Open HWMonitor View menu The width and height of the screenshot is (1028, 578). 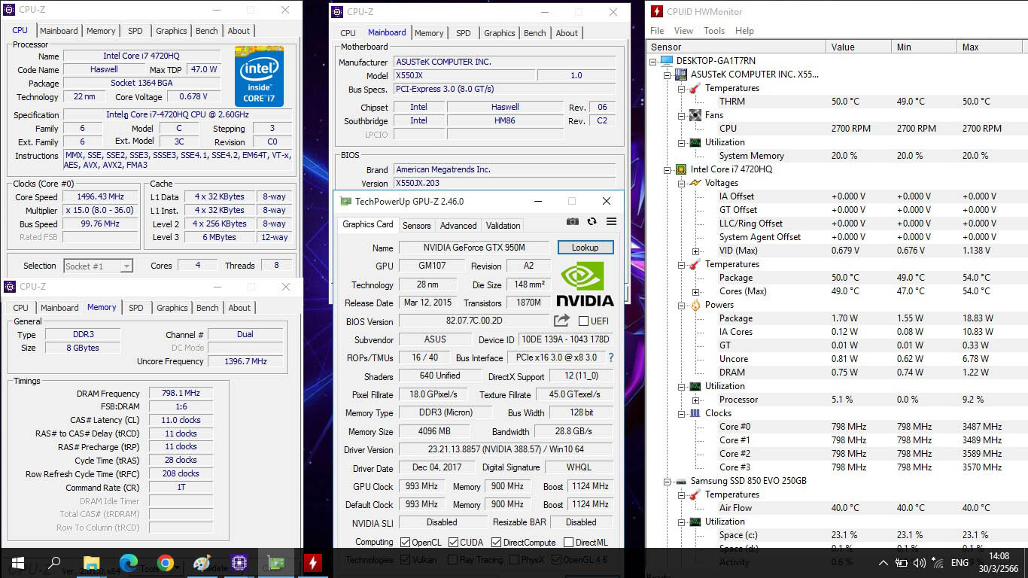(x=683, y=31)
